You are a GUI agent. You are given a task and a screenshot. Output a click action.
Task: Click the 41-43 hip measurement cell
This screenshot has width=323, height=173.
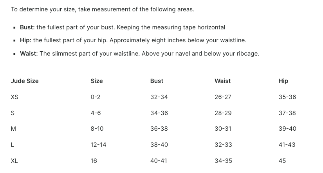tap(287, 145)
